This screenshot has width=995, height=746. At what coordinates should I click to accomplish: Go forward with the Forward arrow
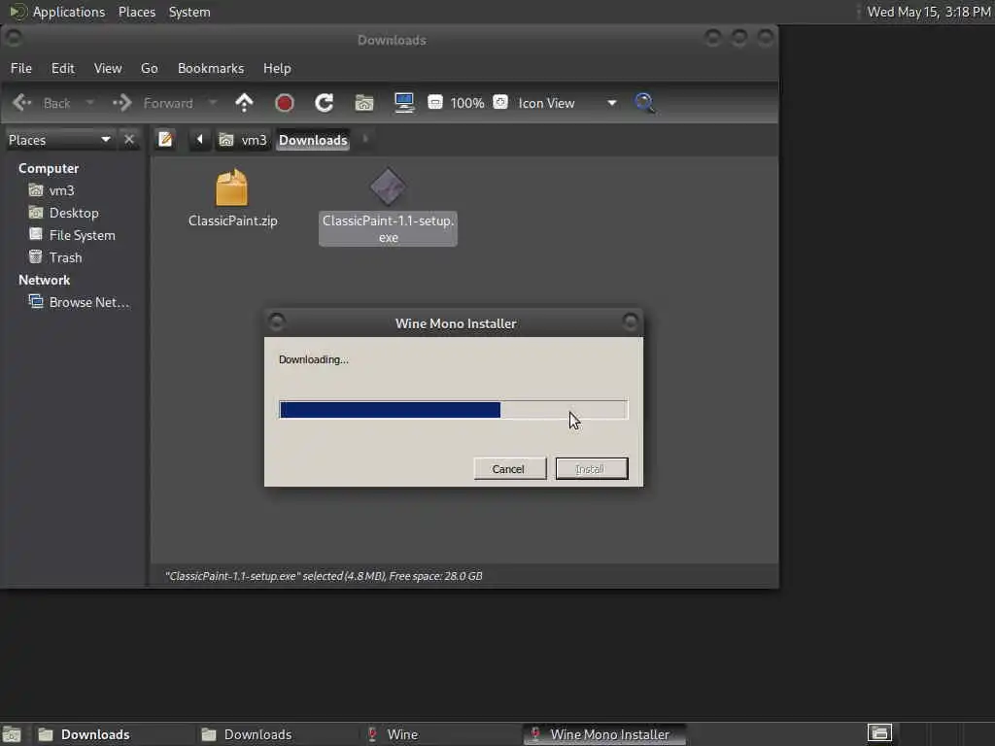pyautogui.click(x=121, y=103)
